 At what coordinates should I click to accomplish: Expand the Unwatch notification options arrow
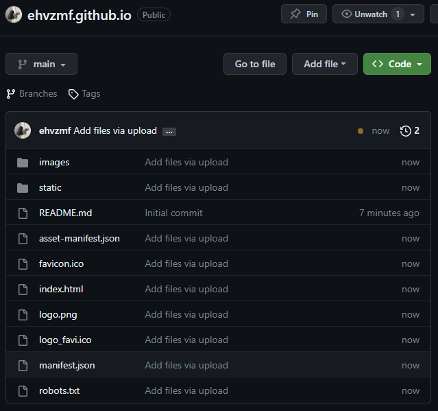(413, 14)
